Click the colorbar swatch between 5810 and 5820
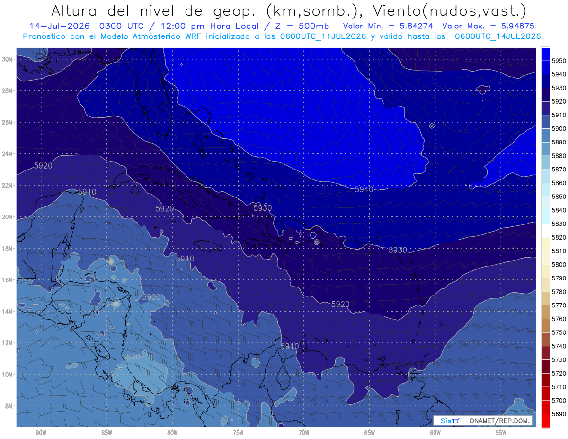The width and height of the screenshot is (568, 439). pyautogui.click(x=546, y=244)
